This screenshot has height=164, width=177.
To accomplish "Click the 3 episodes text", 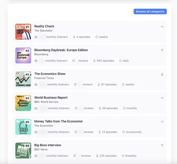I will coord(83,37).
